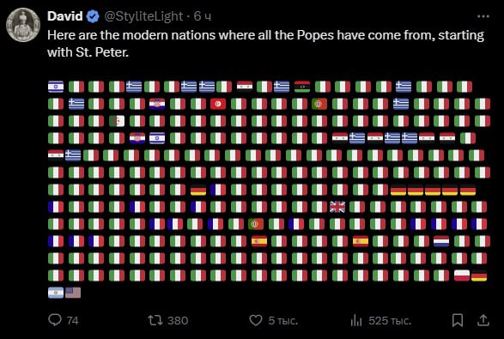Screen dimensions: 504x339
Task: Click the Netherlands flag emoji
Action: coord(441,241)
